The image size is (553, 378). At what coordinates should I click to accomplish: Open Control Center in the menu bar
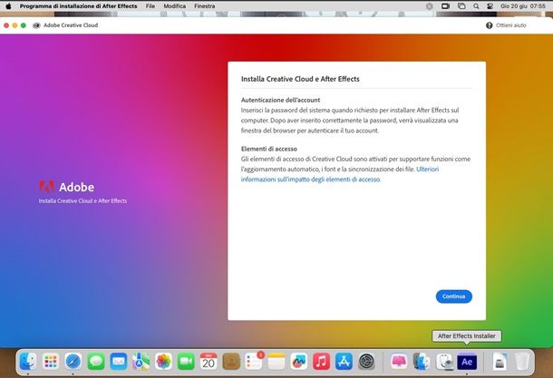[x=490, y=6]
